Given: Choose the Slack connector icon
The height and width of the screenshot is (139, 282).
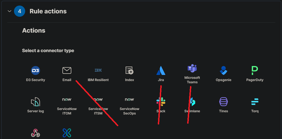Looking at the screenshot, I should 161,102.
